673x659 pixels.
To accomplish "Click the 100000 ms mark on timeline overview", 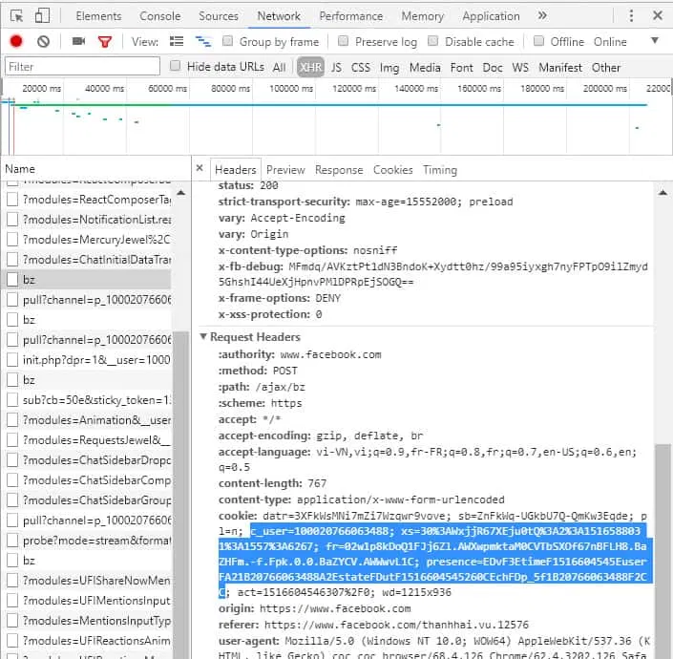I will [290, 89].
